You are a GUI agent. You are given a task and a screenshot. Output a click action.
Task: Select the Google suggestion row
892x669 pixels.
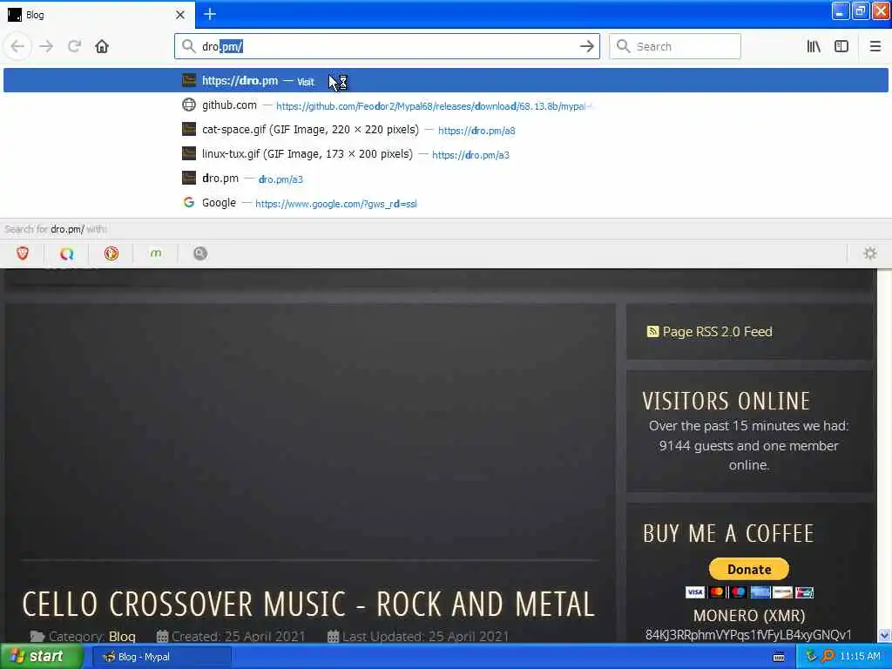[446, 203]
